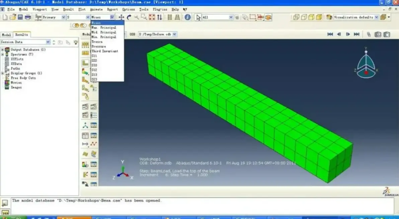Jump to last frame
Viewport: 399px width, 219px height.
pos(356,34)
